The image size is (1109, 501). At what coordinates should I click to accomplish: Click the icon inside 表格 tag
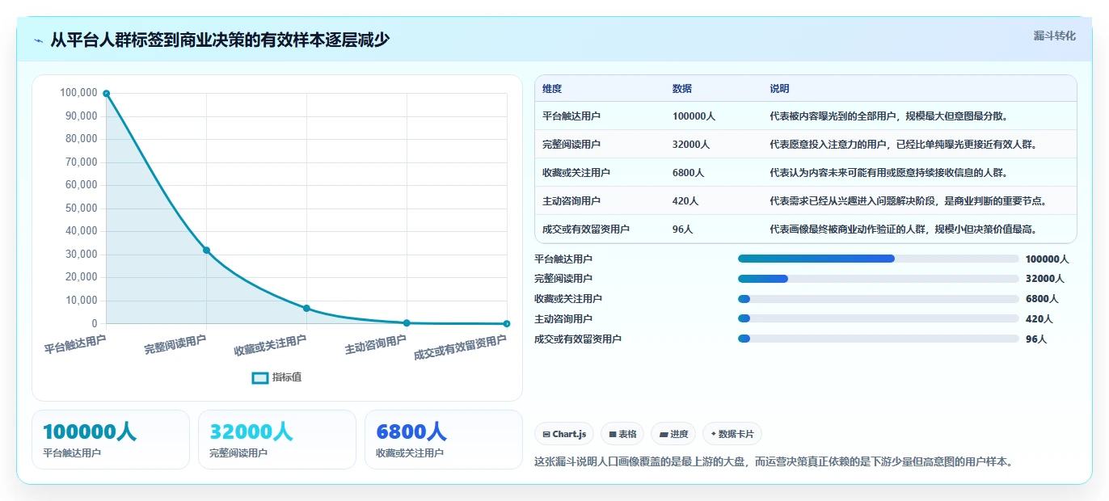click(613, 434)
